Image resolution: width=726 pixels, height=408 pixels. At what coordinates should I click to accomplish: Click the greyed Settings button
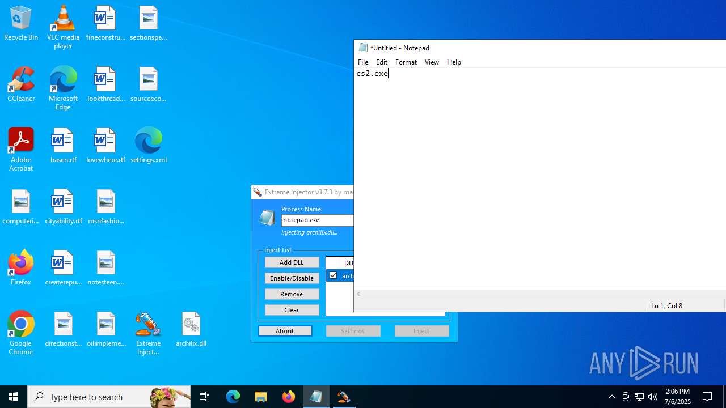[x=353, y=331]
